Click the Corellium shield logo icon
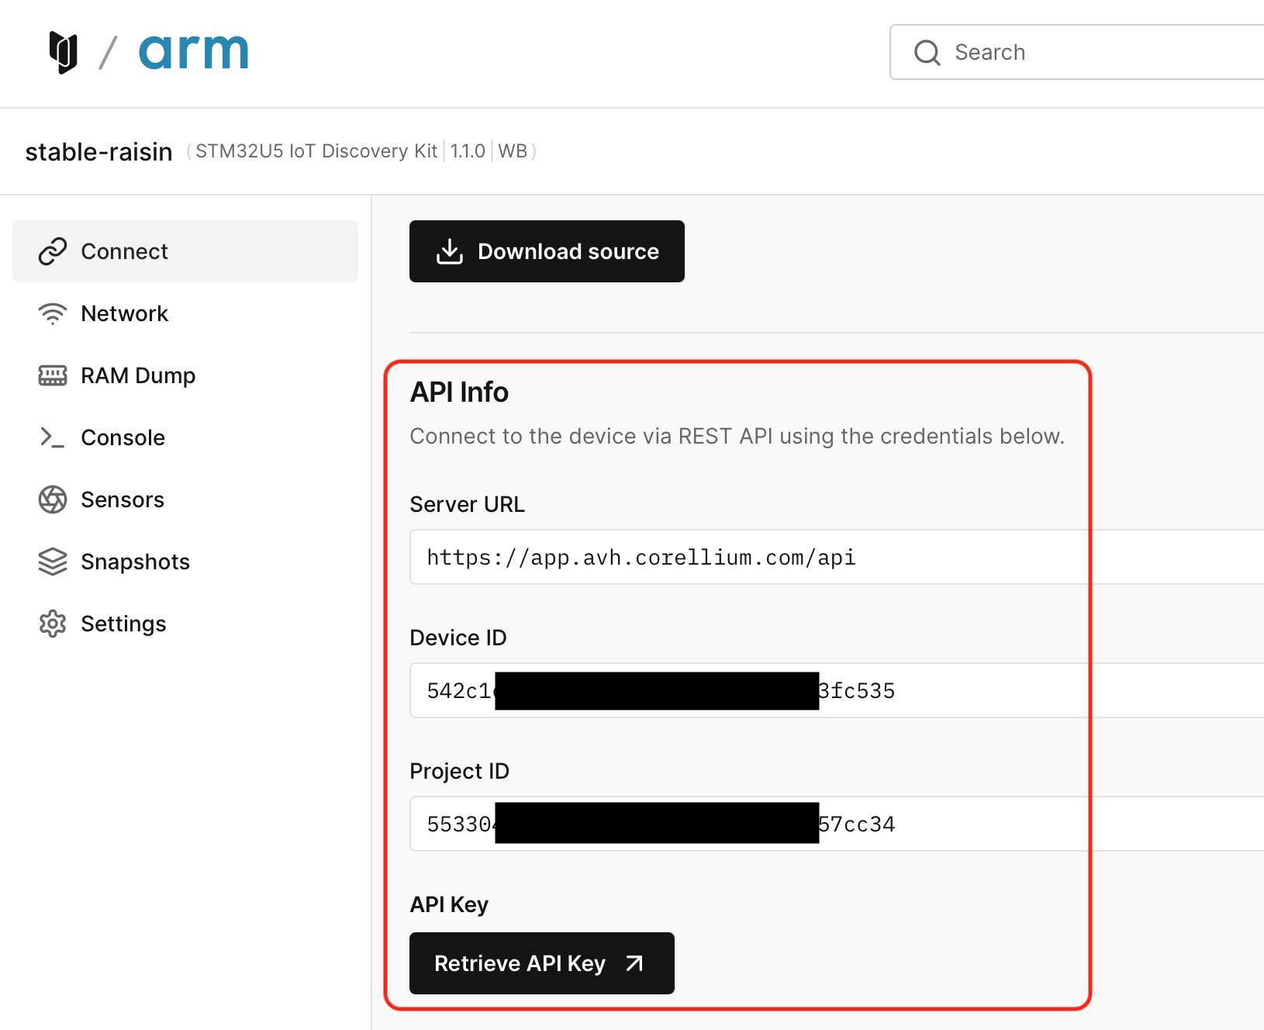 tap(63, 52)
